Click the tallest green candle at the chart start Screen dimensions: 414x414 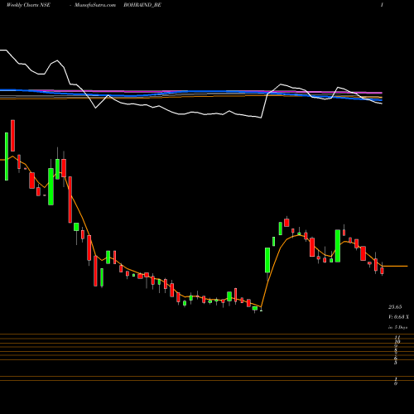click(x=7, y=156)
